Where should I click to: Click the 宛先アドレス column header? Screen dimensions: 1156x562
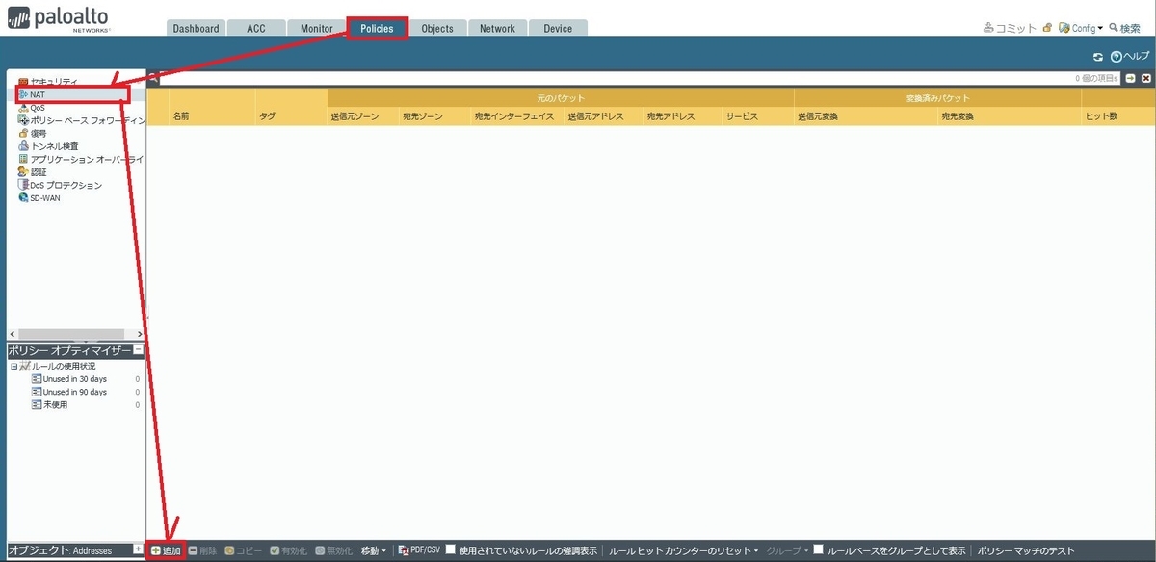[683, 115]
